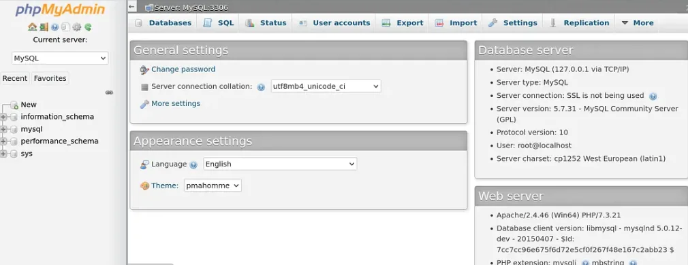This screenshot has width=688, height=265.
Task: Click the Theme: link label
Action: [165, 185]
